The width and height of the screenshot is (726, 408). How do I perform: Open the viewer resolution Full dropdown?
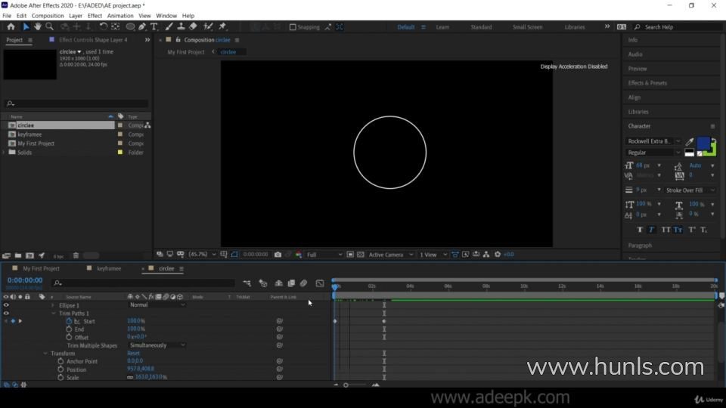324,255
